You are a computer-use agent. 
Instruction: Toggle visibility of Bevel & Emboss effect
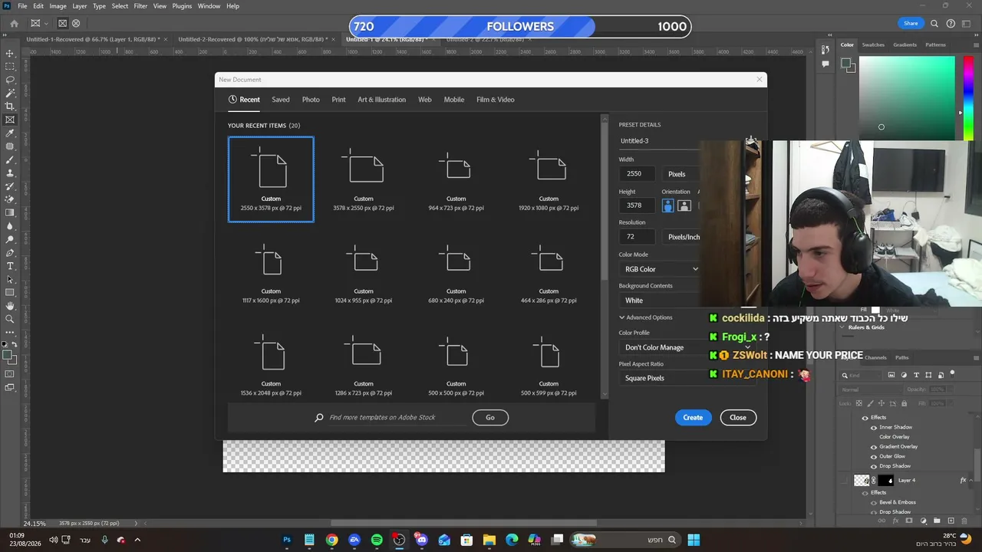tap(873, 502)
